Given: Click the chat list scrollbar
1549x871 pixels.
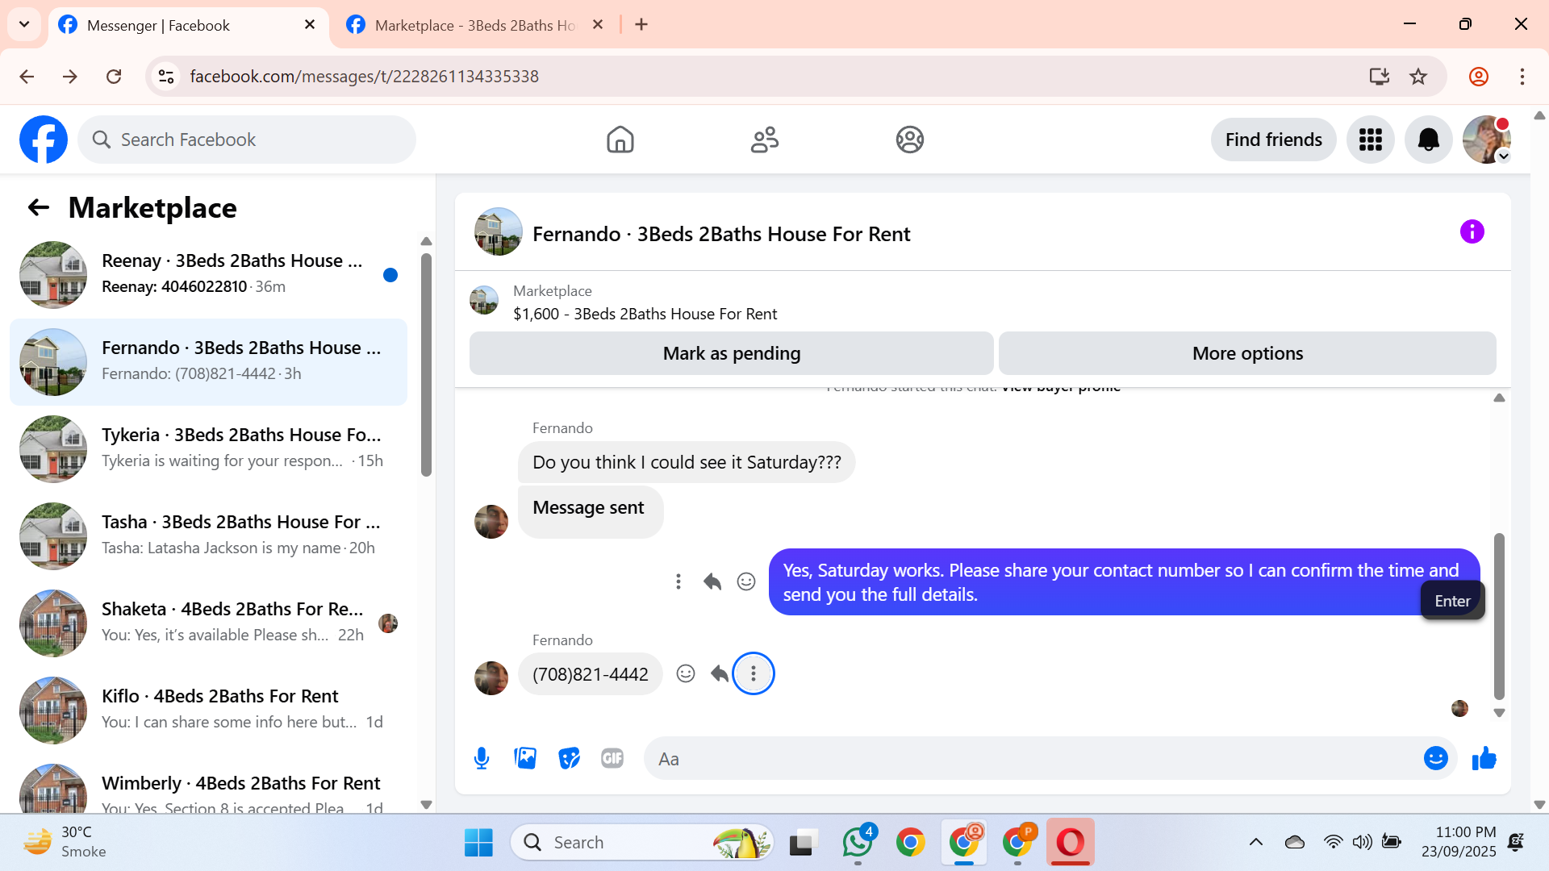Looking at the screenshot, I should (426, 365).
